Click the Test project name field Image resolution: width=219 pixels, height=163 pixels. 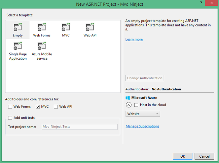[x=80, y=127]
